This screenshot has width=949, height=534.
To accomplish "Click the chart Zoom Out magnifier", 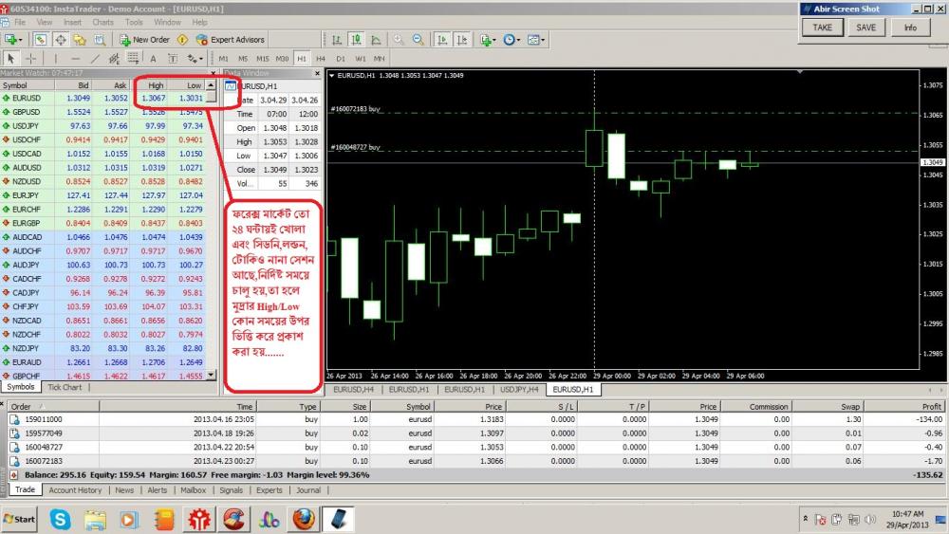I will click(418, 39).
